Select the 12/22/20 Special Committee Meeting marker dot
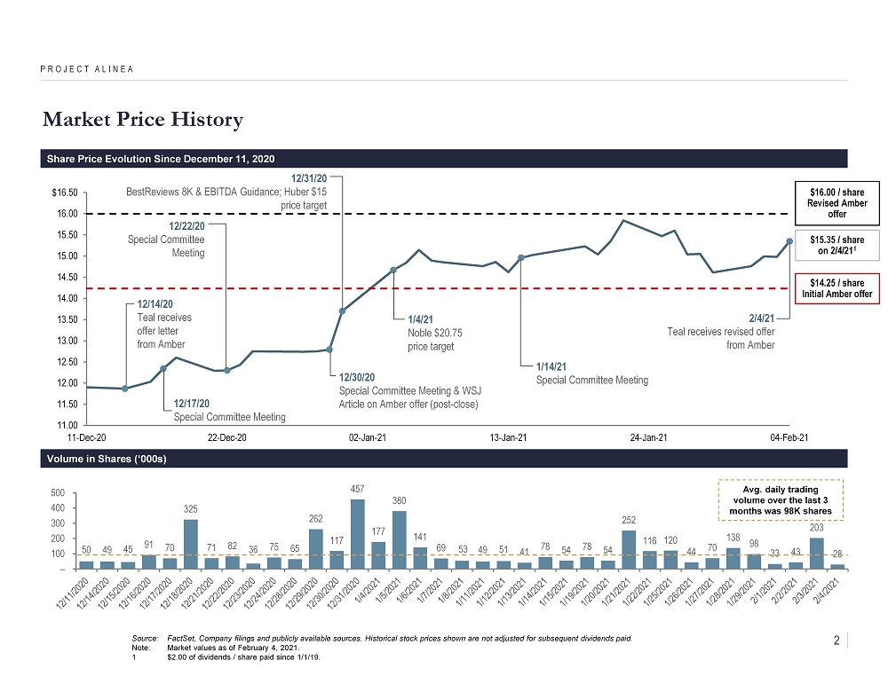Screen dimensions: 888x684 pyautogui.click(x=227, y=370)
